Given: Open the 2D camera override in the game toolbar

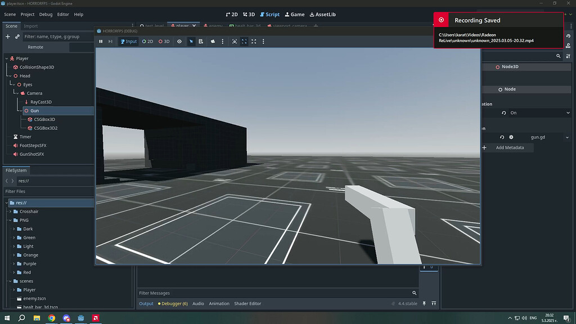Looking at the screenshot, I should (147, 41).
